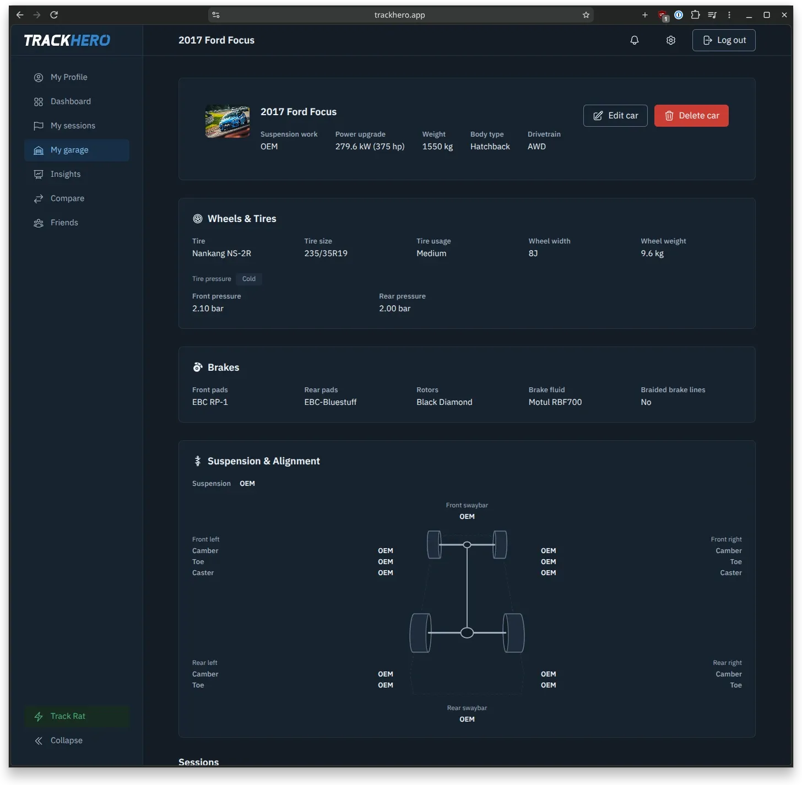Reload the trackhero.app page
The height and width of the screenshot is (785, 802).
pyautogui.click(x=54, y=15)
